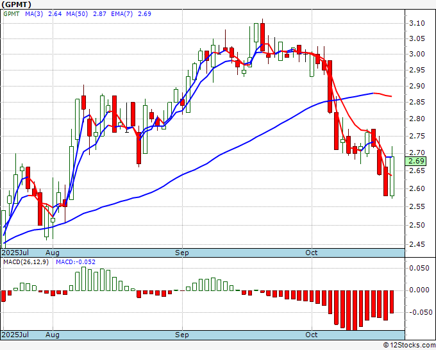This screenshot has height=350, width=436.
Task: Click the Sep label on MACD axis
Action: (182, 335)
